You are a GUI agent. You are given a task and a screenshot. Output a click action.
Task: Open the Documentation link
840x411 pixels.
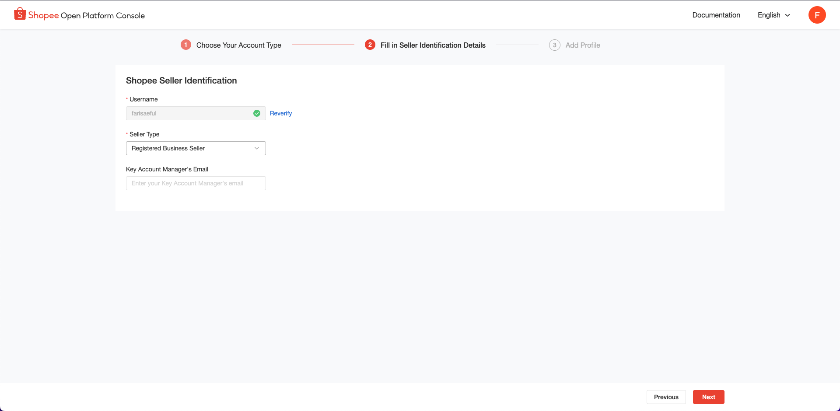tap(716, 15)
